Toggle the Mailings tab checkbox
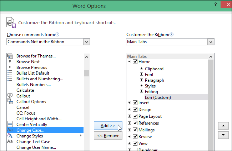 point(135,130)
